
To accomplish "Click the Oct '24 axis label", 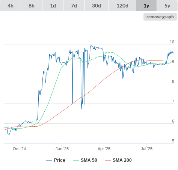I will coord(19,149).
